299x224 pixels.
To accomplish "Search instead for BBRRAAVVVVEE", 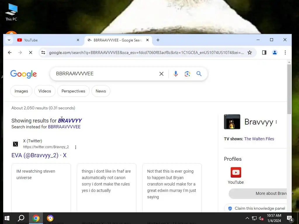I will (64, 127).
